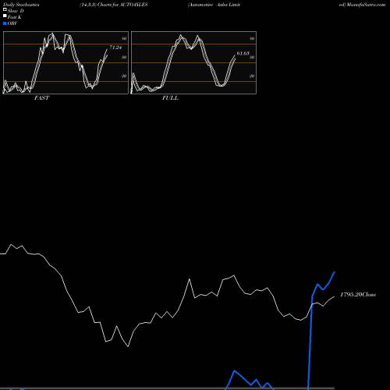Click the 80 level label in FAST chart
This screenshot has height=390, width=390.
(x=124, y=38)
